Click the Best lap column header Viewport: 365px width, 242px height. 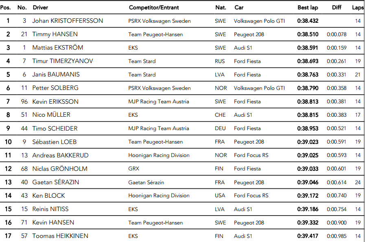308,7
